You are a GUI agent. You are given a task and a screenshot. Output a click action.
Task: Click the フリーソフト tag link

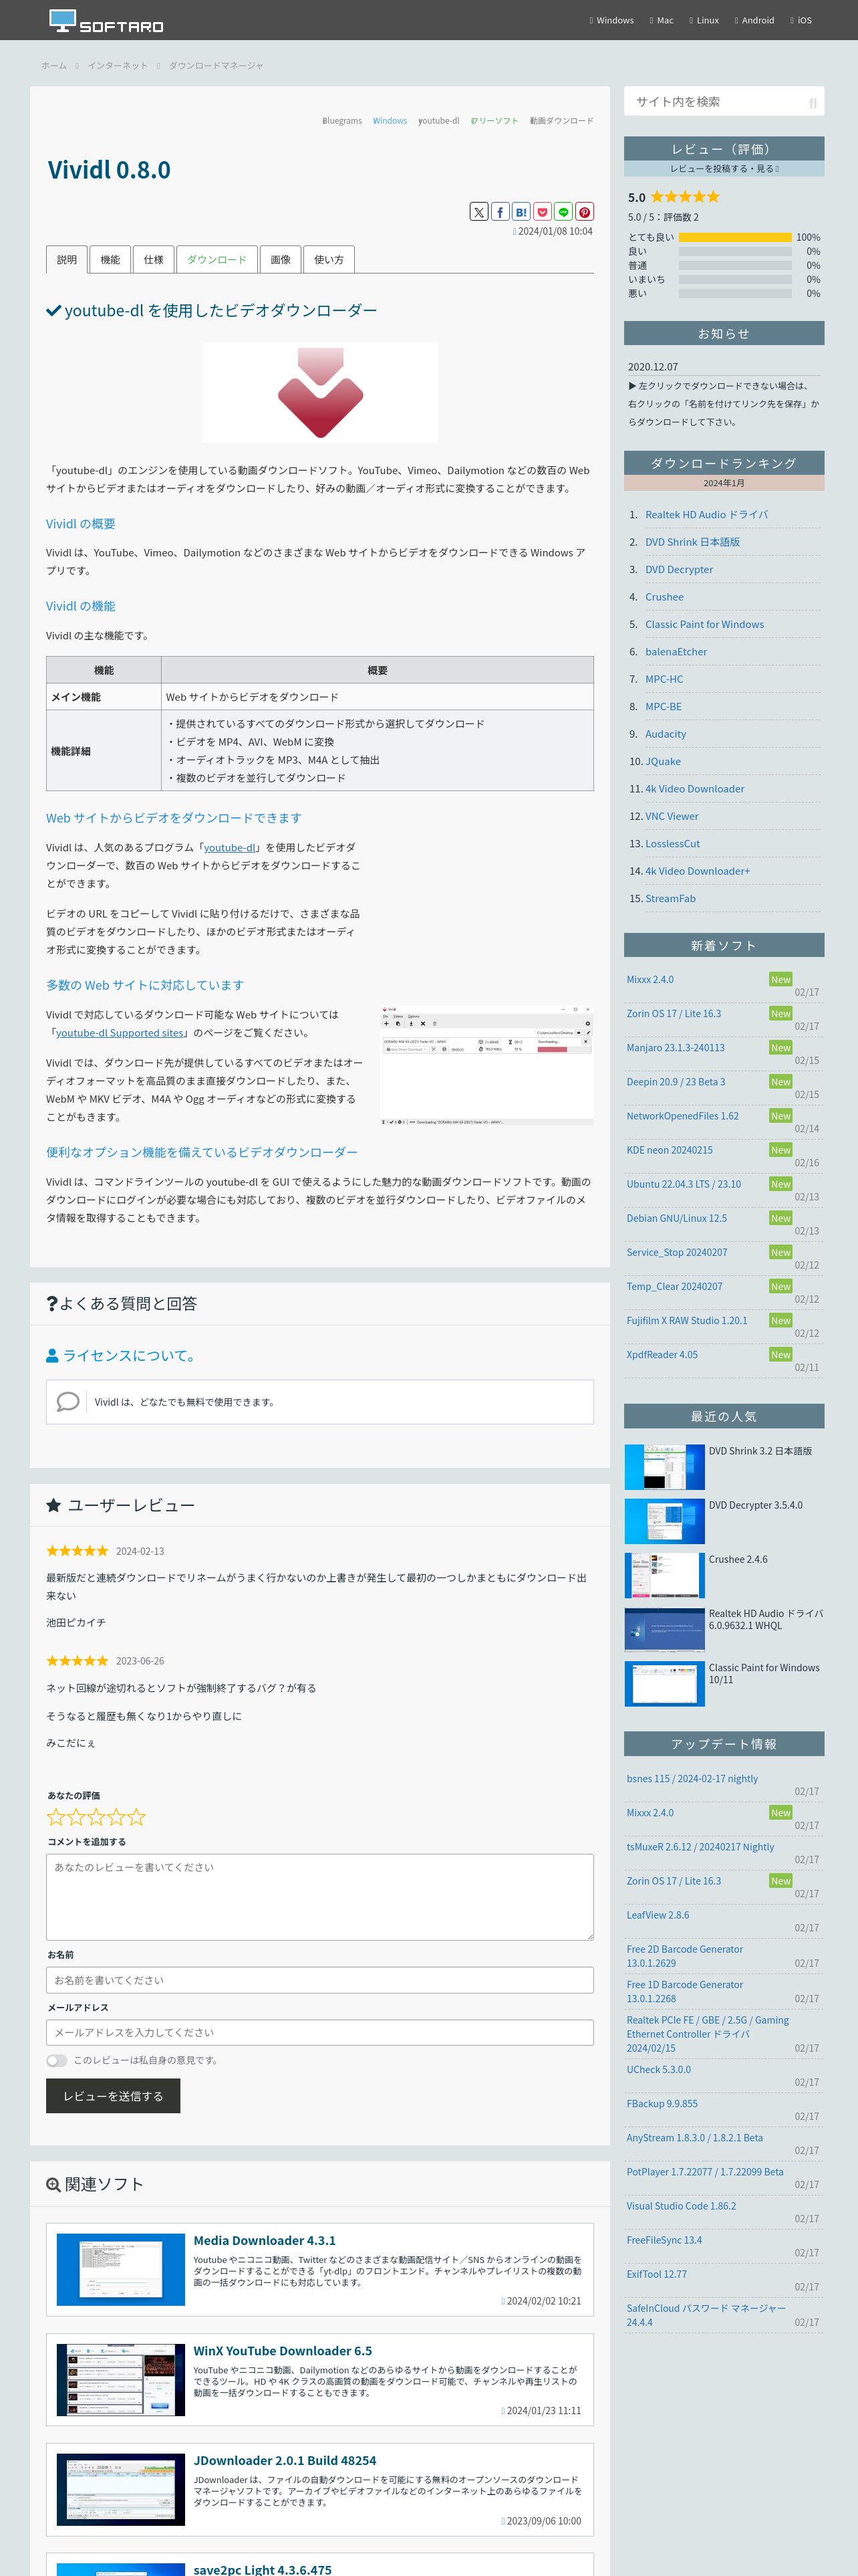(x=495, y=121)
